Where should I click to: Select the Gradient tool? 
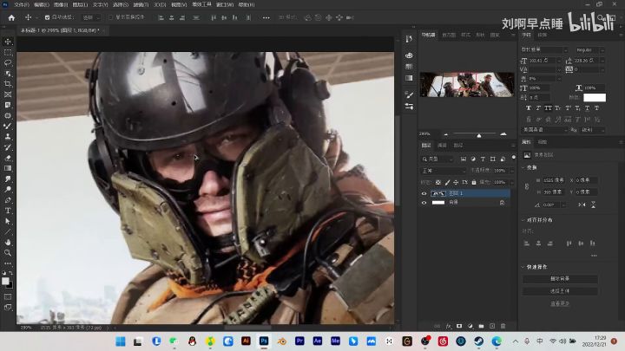click(x=8, y=168)
